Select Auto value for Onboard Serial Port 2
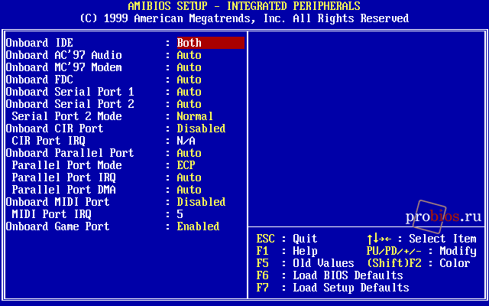 [x=189, y=104]
